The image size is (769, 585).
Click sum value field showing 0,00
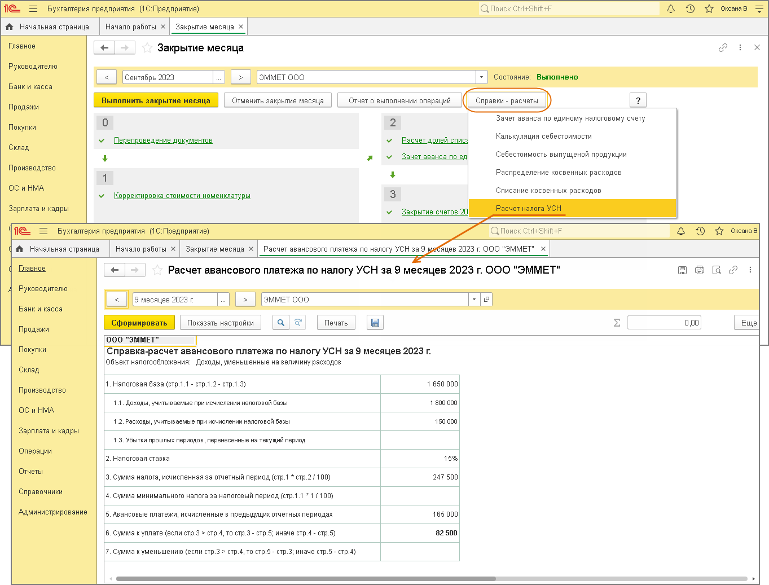click(664, 323)
